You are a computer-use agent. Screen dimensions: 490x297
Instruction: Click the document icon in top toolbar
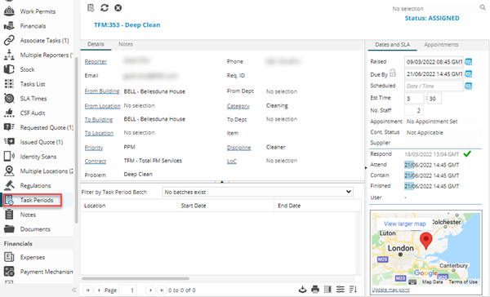pyautogui.click(x=91, y=8)
